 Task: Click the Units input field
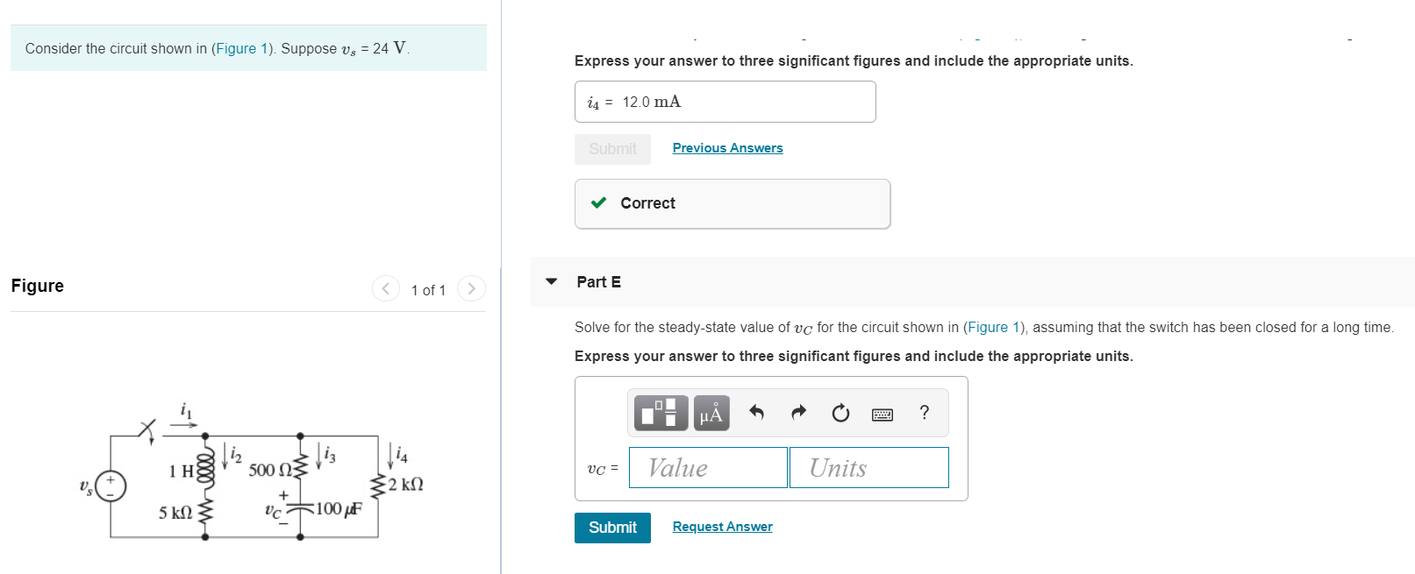868,467
